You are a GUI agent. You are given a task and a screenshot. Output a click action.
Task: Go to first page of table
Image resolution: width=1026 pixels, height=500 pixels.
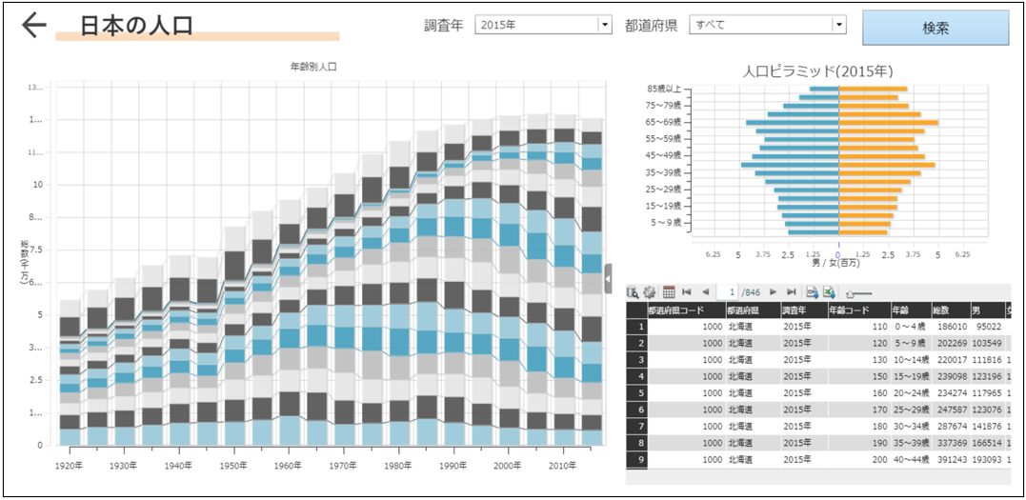pyautogui.click(x=687, y=291)
